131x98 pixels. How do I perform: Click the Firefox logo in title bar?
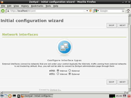coord(2,2)
